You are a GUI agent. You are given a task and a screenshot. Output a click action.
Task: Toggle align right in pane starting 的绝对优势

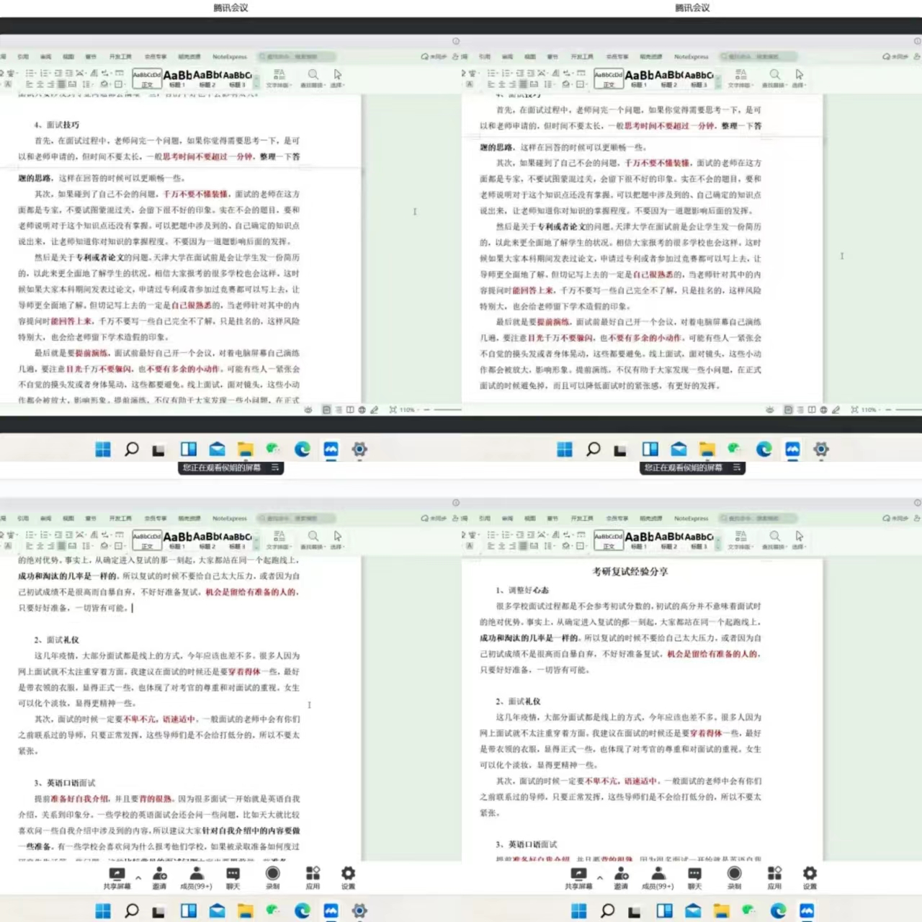pos(50,545)
